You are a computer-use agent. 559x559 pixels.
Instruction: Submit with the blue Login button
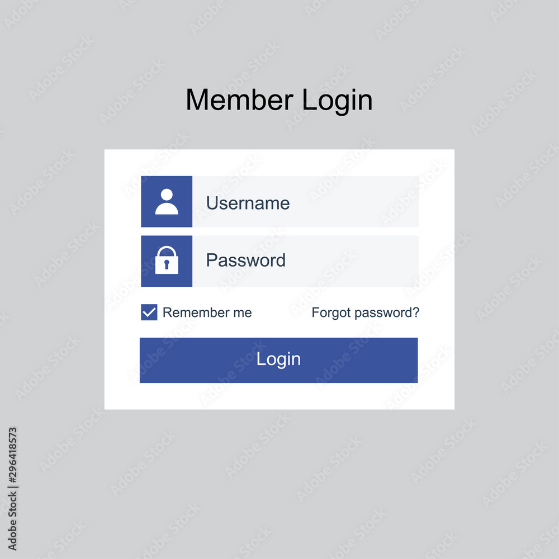(278, 360)
